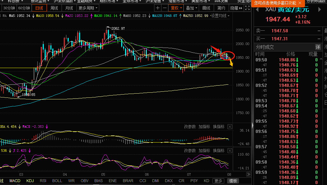This screenshot has height=185, width=327.
Task: Open the 设置均线 dropdown
Action: click(x=220, y=16)
